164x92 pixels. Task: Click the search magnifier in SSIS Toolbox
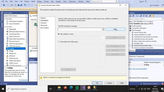point(26,16)
